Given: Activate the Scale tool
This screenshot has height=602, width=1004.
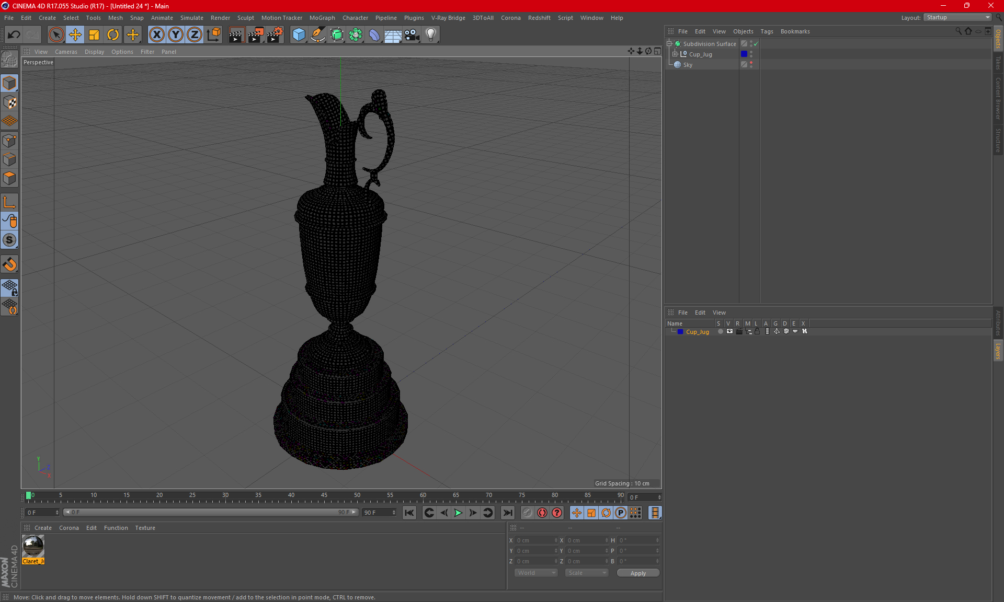Looking at the screenshot, I should coord(94,35).
